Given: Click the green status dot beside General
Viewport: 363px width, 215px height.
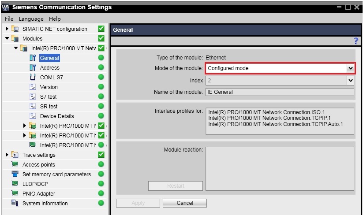Looking at the screenshot, I should [101, 58].
